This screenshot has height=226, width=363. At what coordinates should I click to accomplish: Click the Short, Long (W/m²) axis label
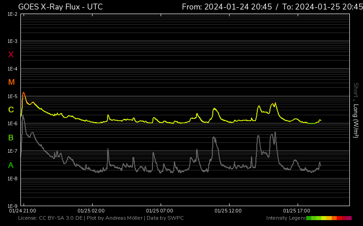coord(356,111)
